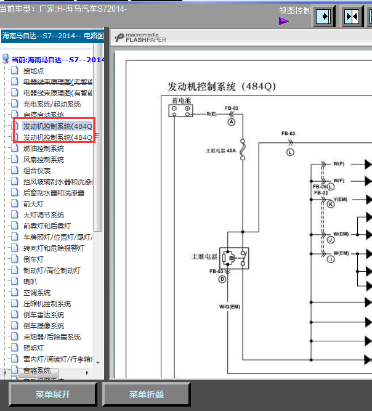This screenshot has width=372, height=411.
Task: Click the page icon beside 大灯调节系统
Action: (x=15, y=214)
